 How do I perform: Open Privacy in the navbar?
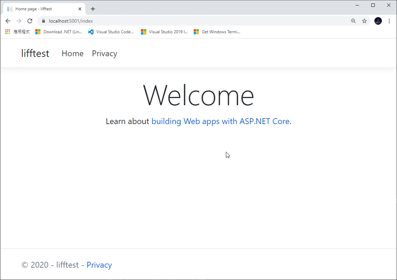coord(105,53)
